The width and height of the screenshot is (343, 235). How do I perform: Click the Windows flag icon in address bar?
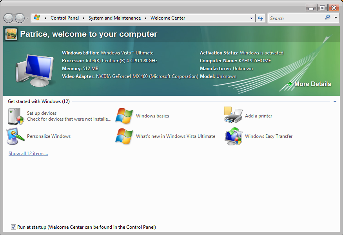[x=37, y=18]
